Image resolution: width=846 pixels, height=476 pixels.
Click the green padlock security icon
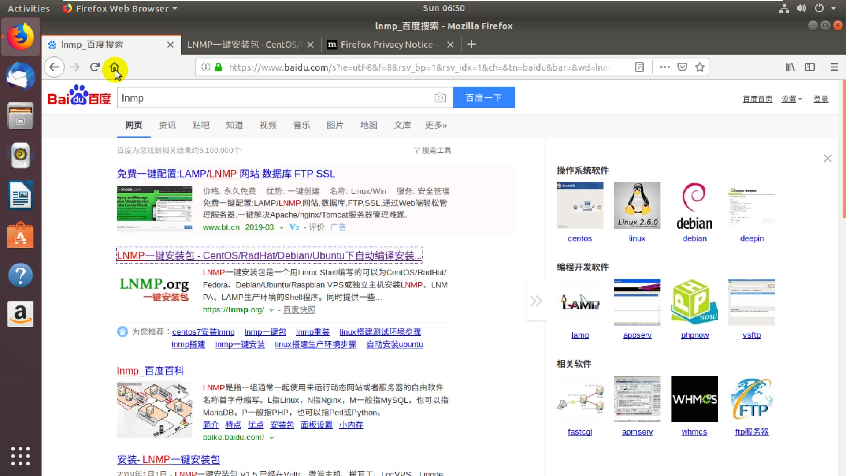pos(218,67)
